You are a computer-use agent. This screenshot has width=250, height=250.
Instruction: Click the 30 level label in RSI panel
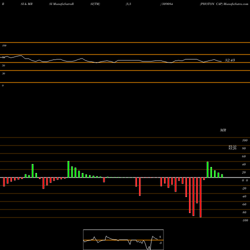[x=3, y=73]
